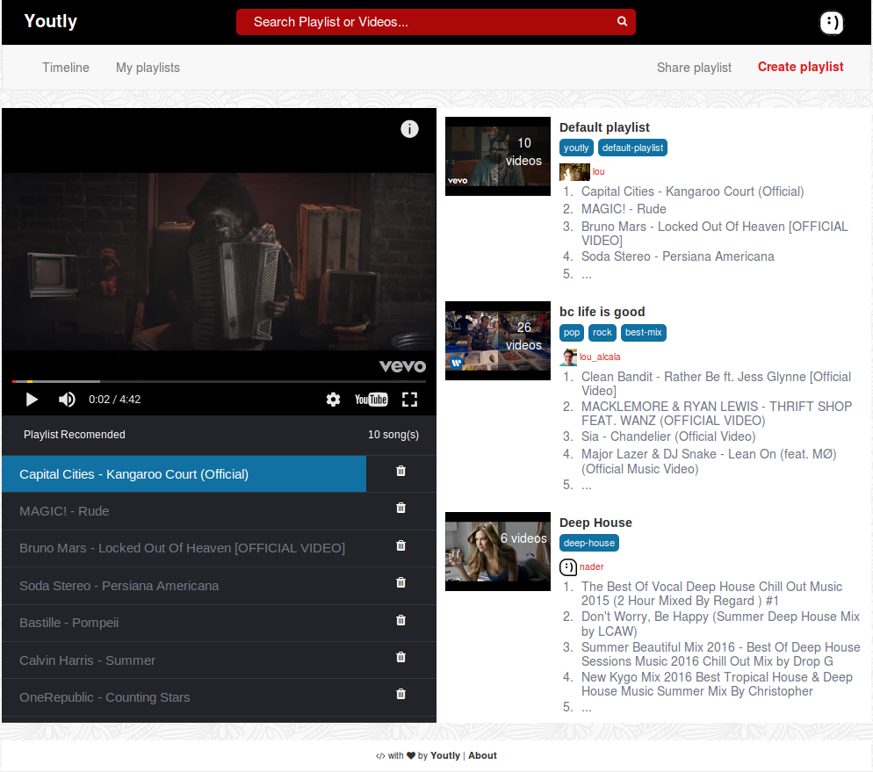This screenshot has height=772, width=873.
Task: Seek forward using the video progress bar
Action: pos(220,381)
